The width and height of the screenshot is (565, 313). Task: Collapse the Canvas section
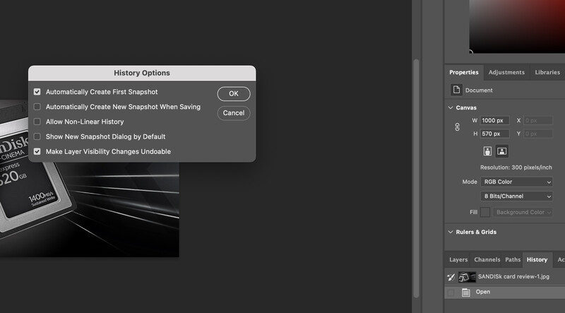(451, 108)
